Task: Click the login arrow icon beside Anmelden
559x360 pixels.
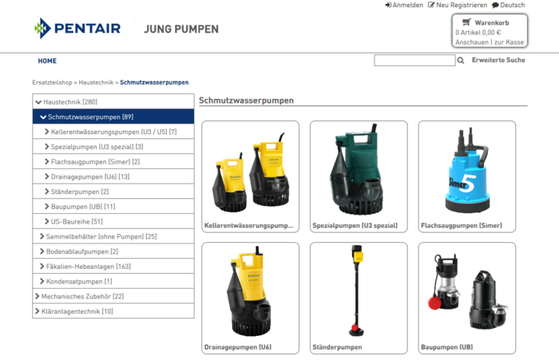Action: pos(388,5)
